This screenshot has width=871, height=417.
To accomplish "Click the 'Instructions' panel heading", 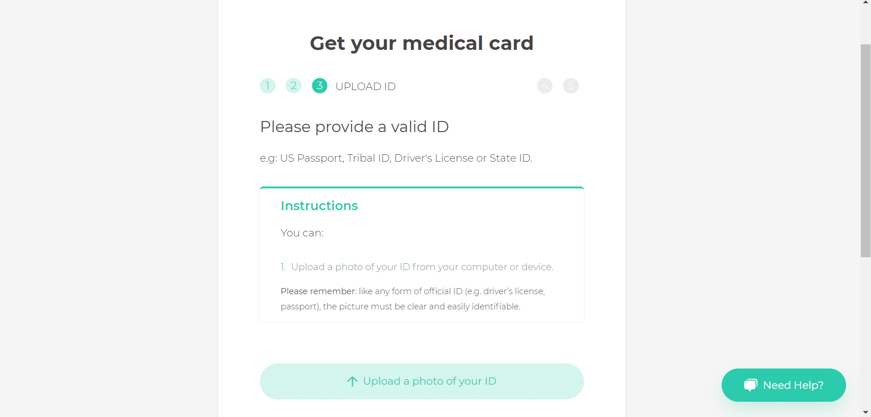I will [319, 205].
